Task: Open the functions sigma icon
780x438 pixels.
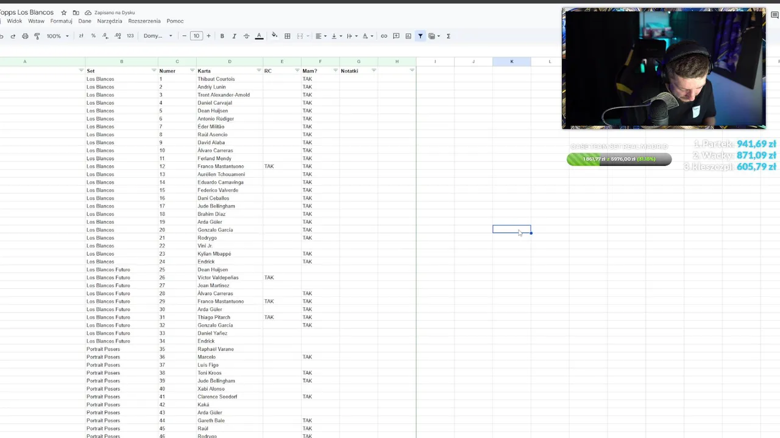Action: (x=448, y=36)
